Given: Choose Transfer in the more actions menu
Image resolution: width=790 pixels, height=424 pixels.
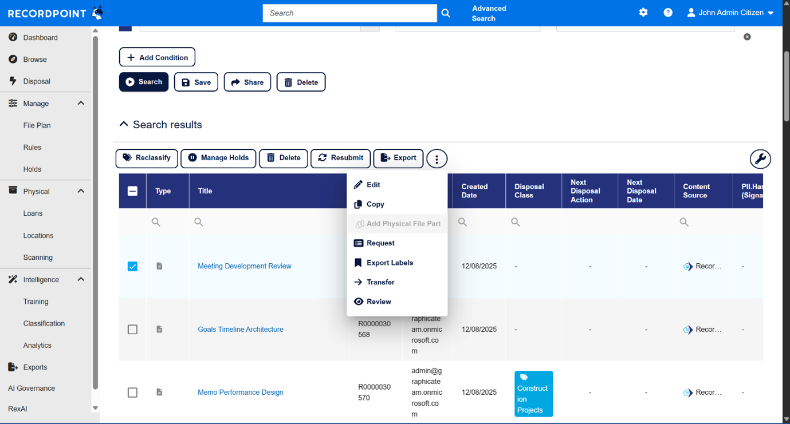Looking at the screenshot, I should tap(380, 282).
